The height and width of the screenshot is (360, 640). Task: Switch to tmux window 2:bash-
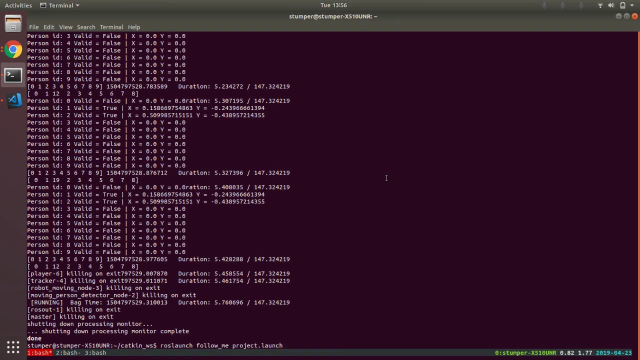pos(68,353)
